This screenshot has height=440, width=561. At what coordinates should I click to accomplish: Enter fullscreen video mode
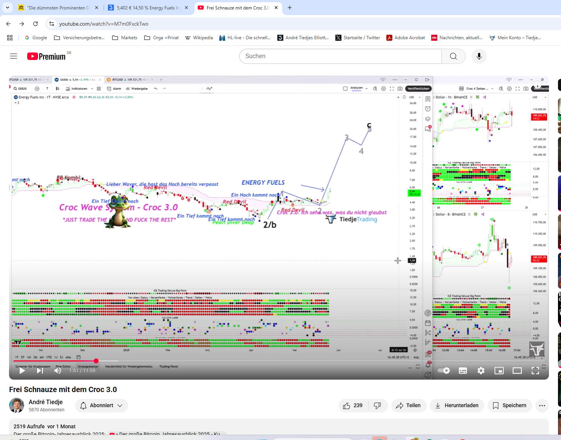pyautogui.click(x=535, y=371)
